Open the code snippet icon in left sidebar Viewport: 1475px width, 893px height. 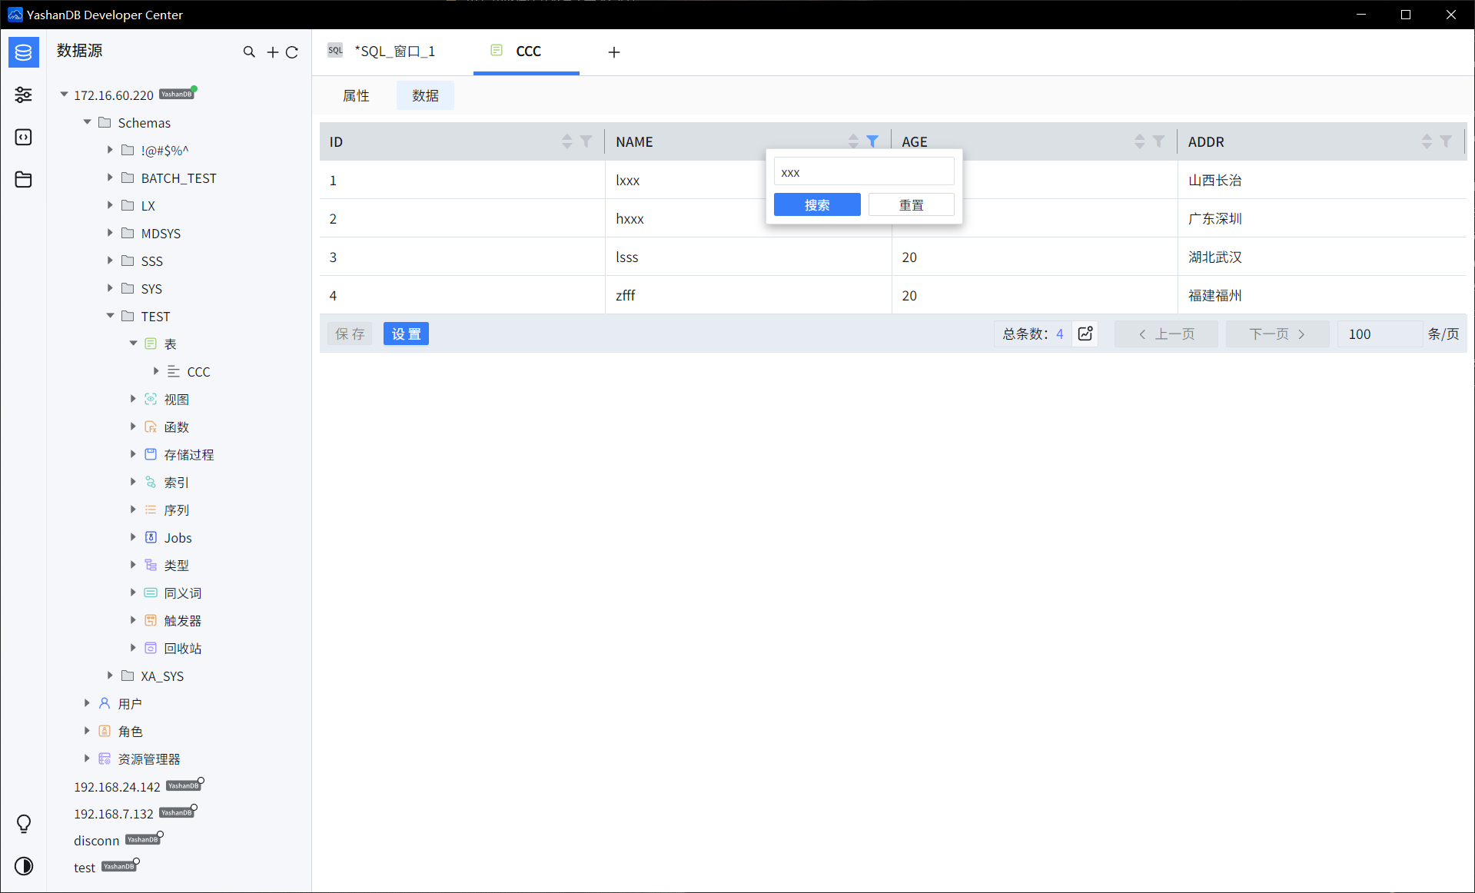(x=23, y=137)
